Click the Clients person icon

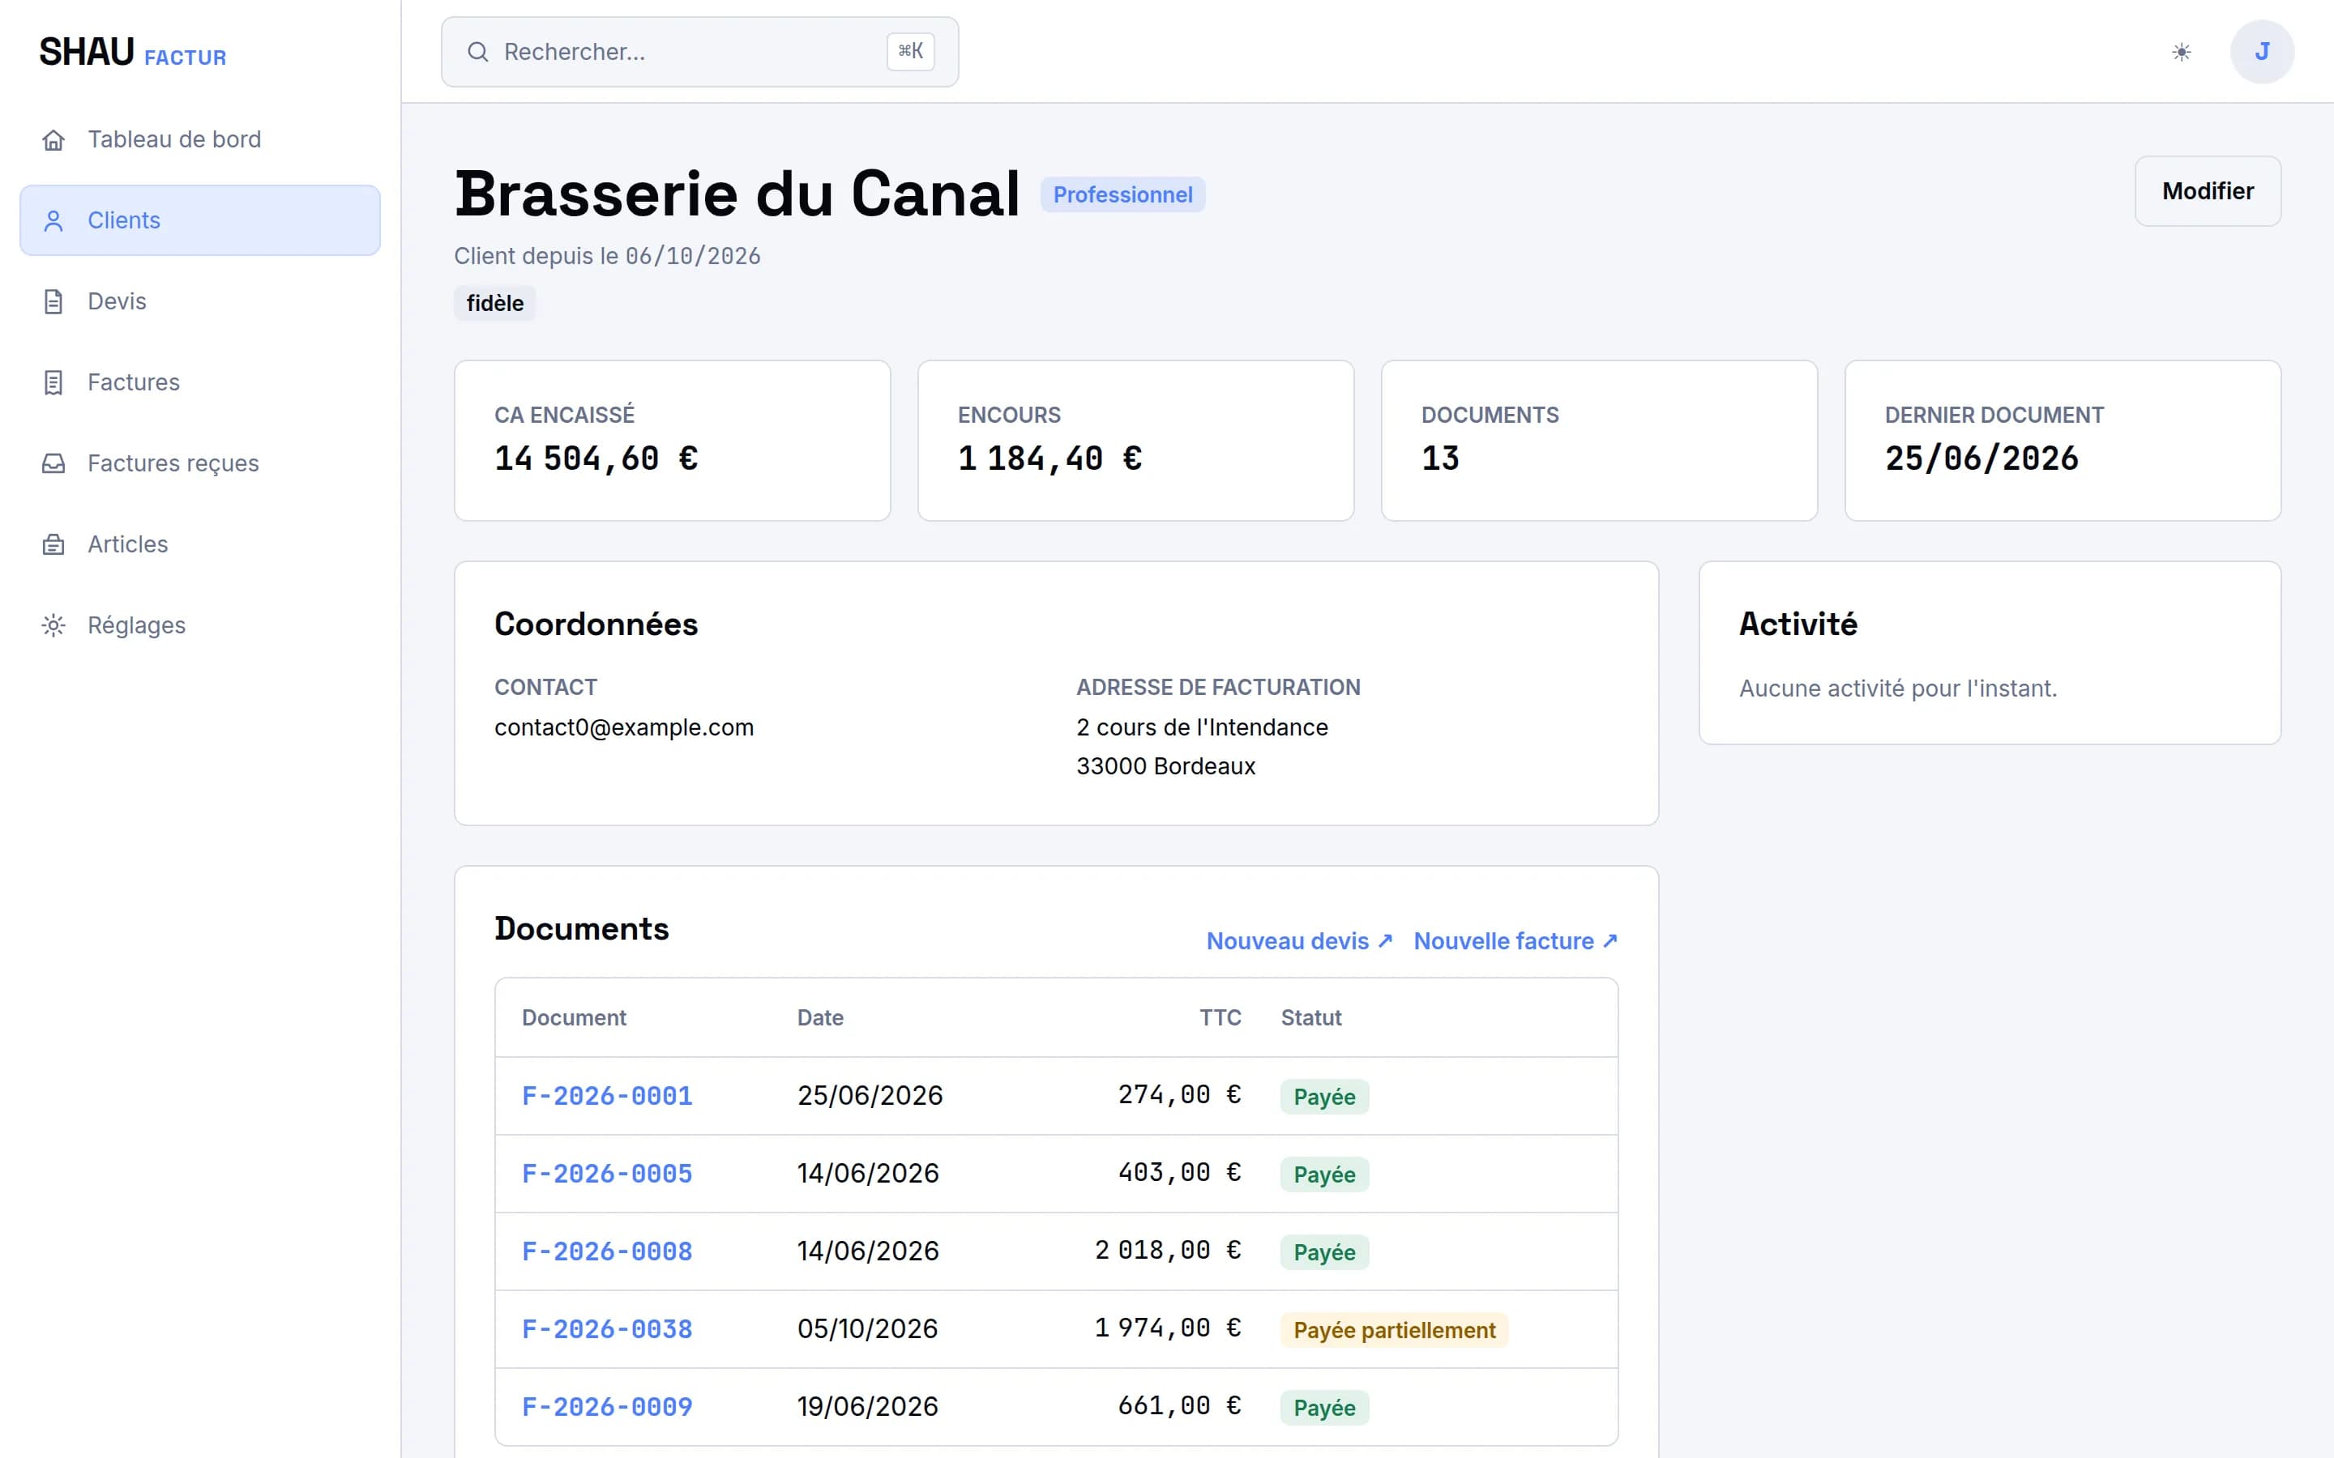(54, 221)
